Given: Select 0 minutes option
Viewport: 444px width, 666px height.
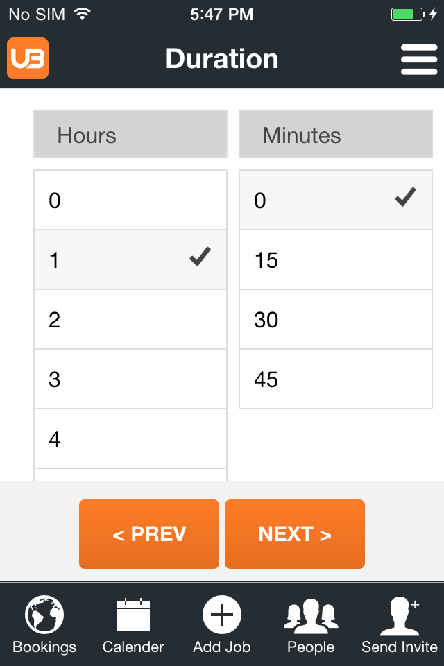Looking at the screenshot, I should 336,200.
